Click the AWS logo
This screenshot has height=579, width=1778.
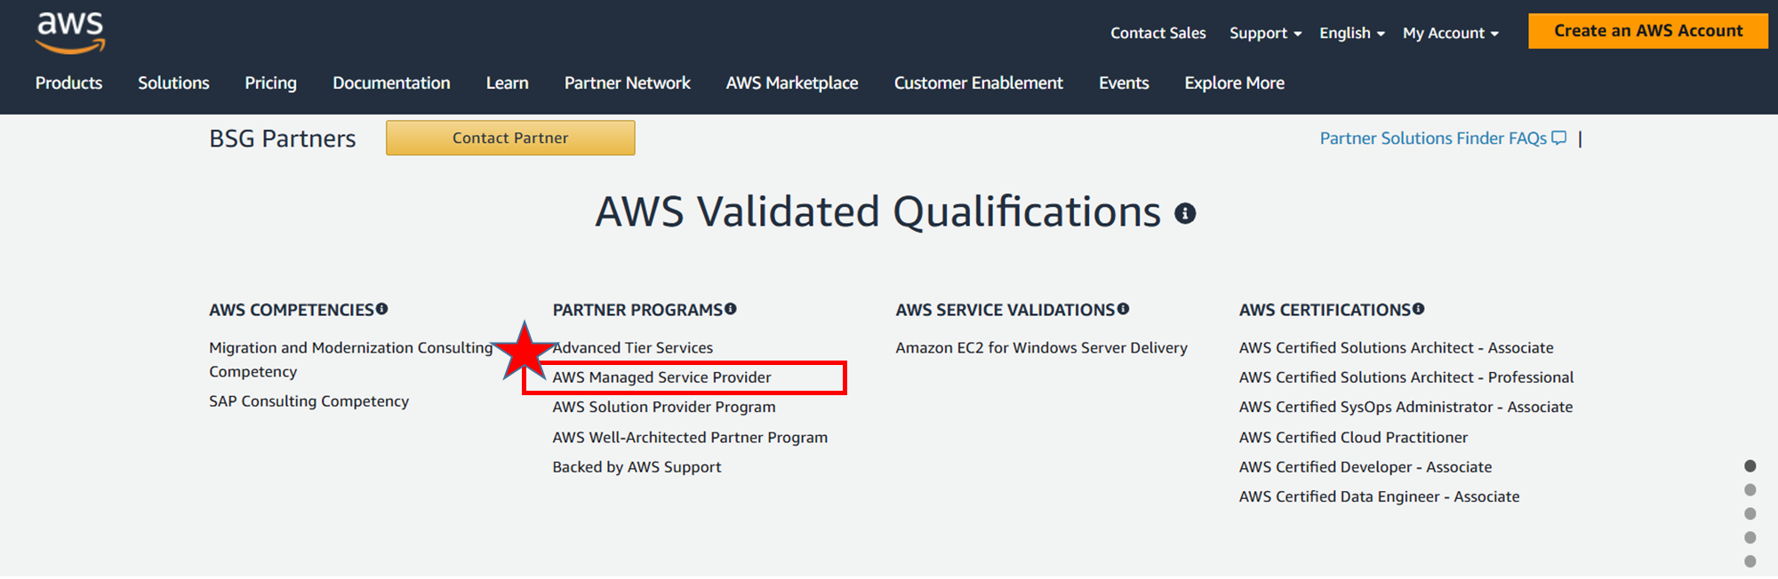tap(70, 33)
